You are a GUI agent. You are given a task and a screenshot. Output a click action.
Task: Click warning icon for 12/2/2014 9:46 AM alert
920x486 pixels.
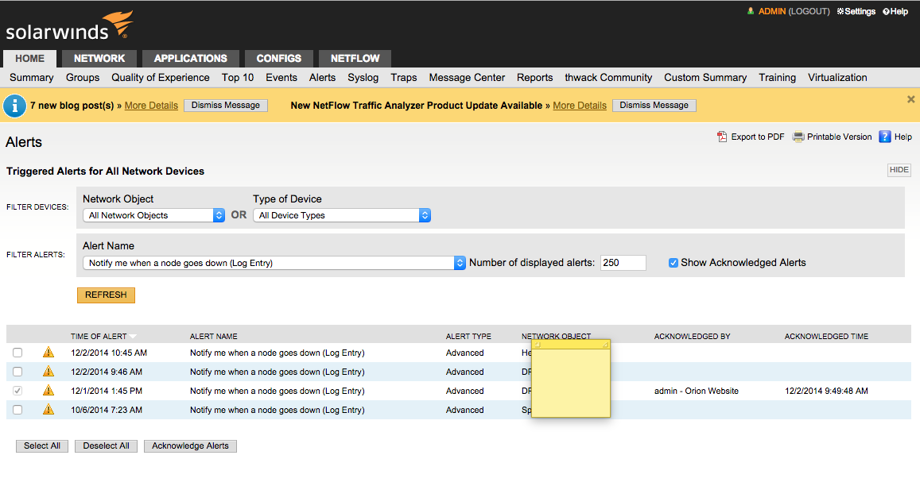click(x=49, y=371)
